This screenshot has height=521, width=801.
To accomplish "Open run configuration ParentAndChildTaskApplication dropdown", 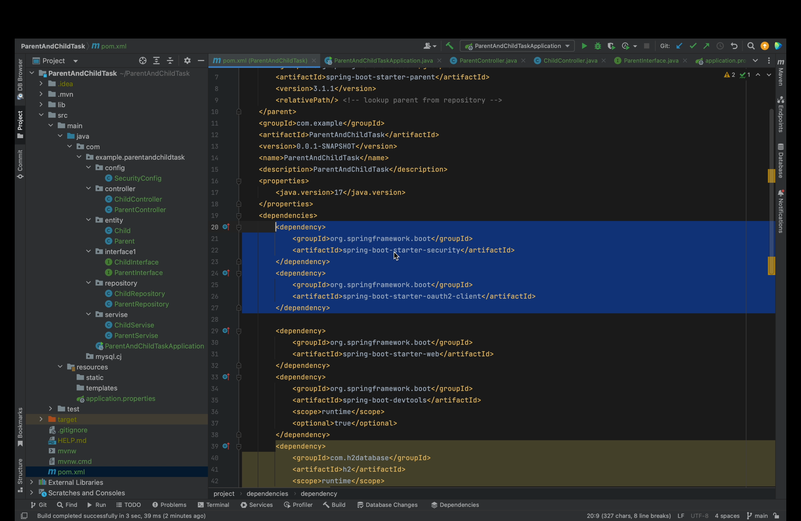I will tap(517, 46).
